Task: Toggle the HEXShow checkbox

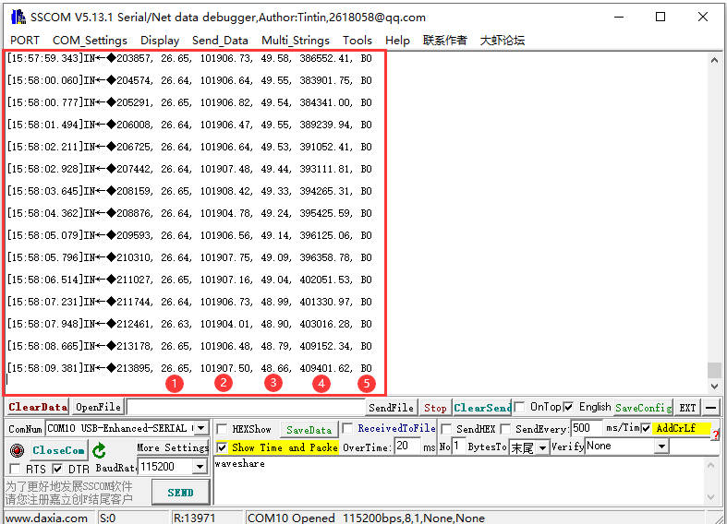Action: pos(222,429)
